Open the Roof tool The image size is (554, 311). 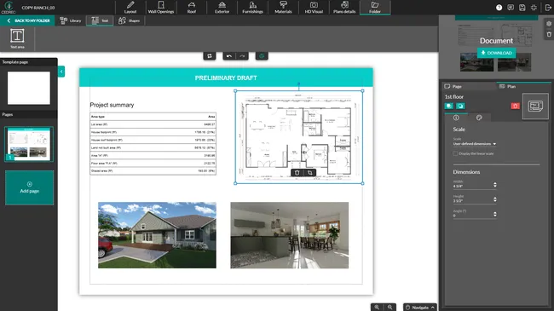tap(192, 8)
